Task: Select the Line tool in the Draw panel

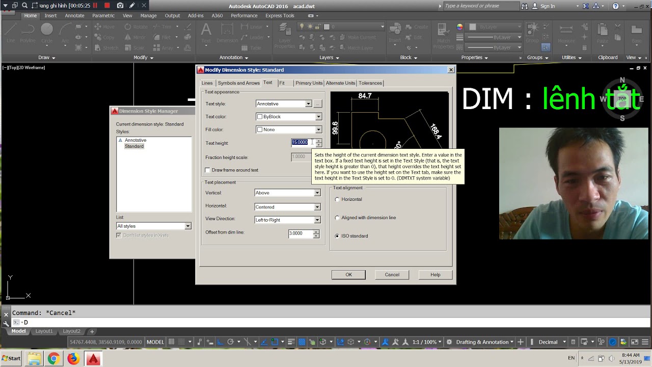Action: [11, 33]
